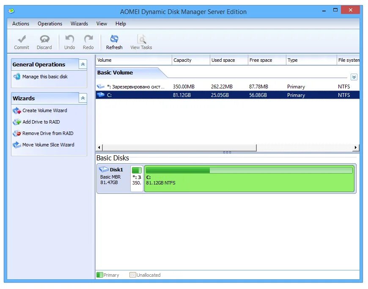The height and width of the screenshot is (289, 368).
Task: Click the Unallocated legend swatch
Action: click(132, 275)
